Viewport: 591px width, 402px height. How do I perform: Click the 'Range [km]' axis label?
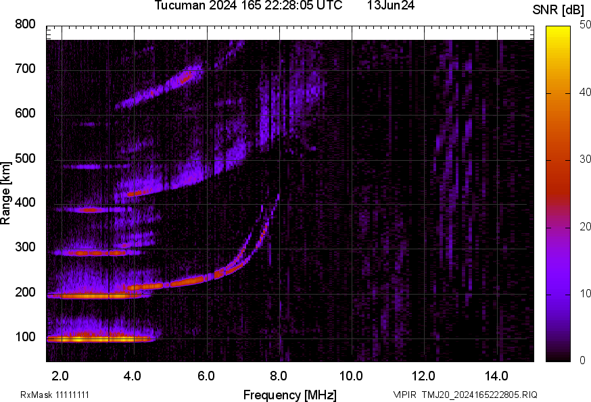pos(5,193)
